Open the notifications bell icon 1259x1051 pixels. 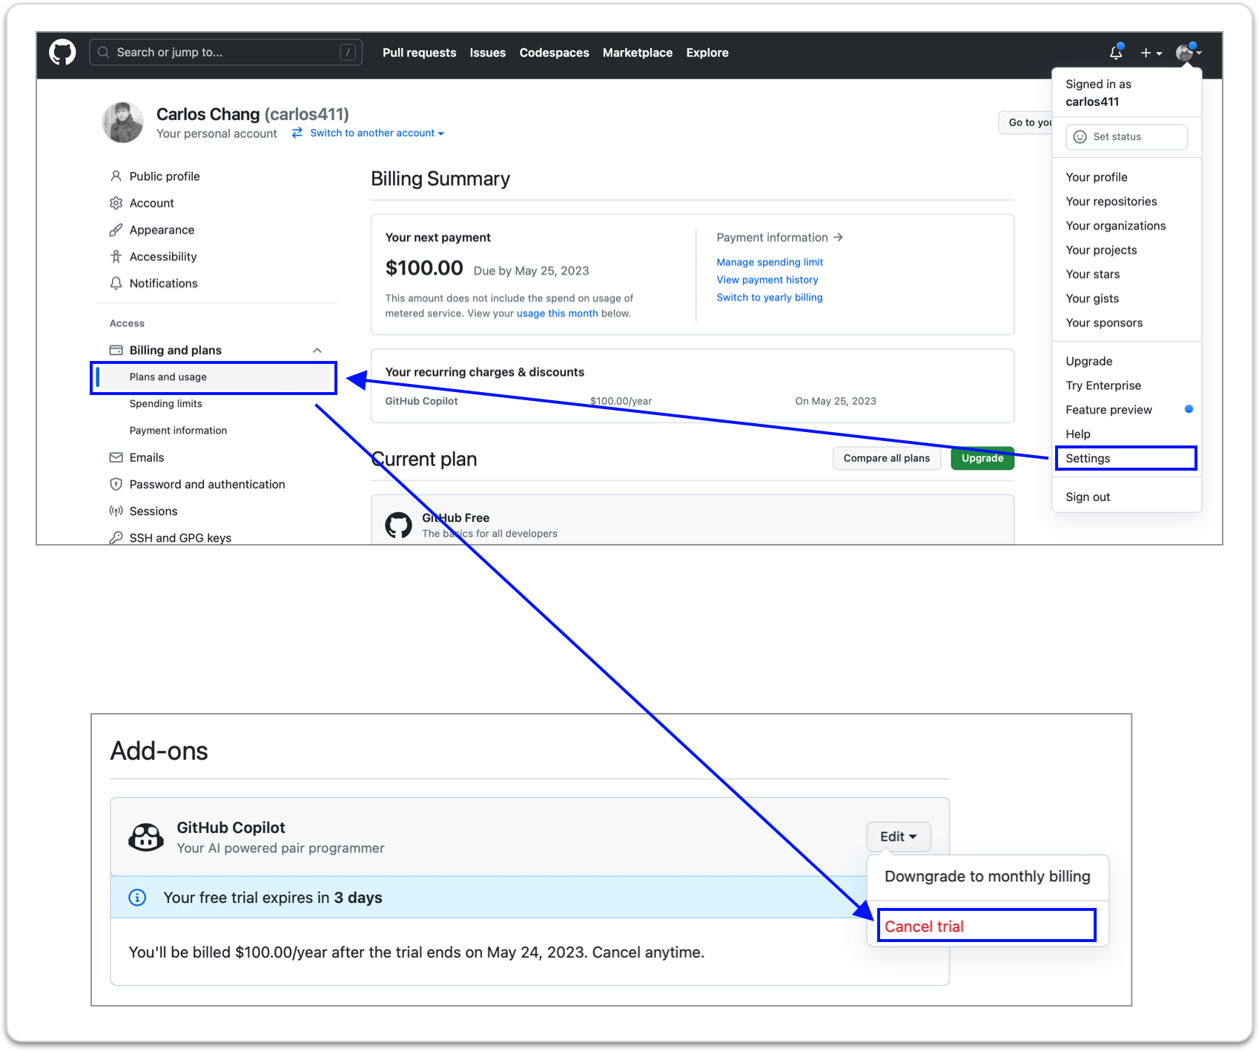click(x=1116, y=52)
